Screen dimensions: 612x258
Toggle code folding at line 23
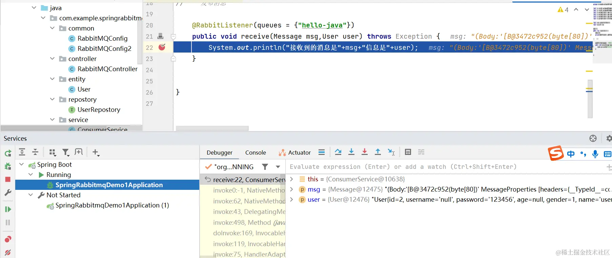click(x=173, y=59)
